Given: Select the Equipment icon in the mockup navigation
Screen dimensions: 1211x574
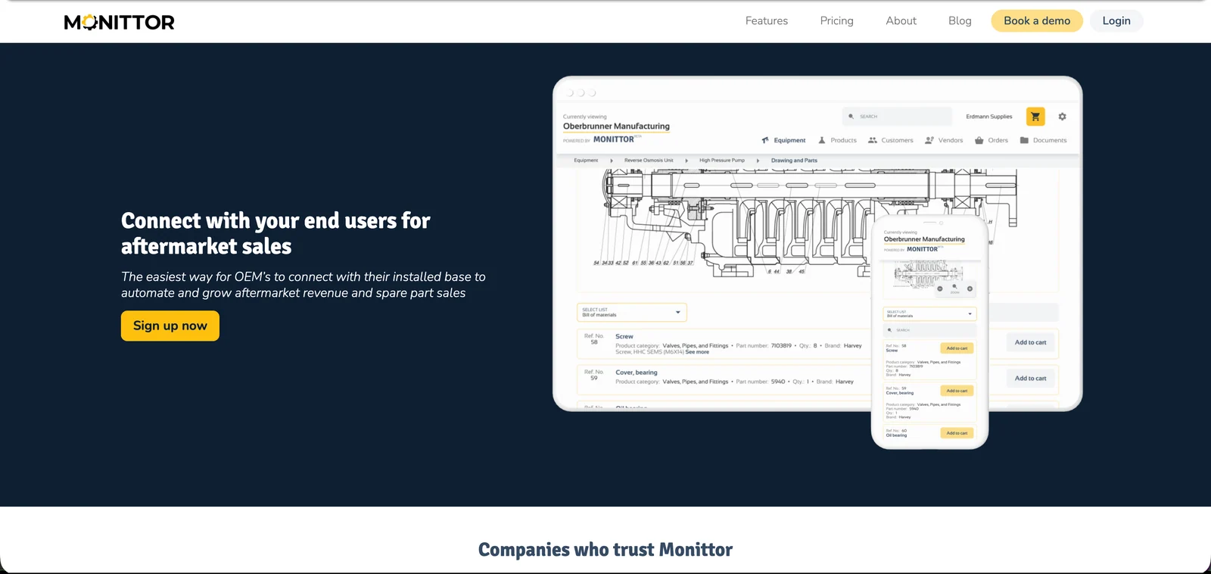Looking at the screenshot, I should coord(765,140).
